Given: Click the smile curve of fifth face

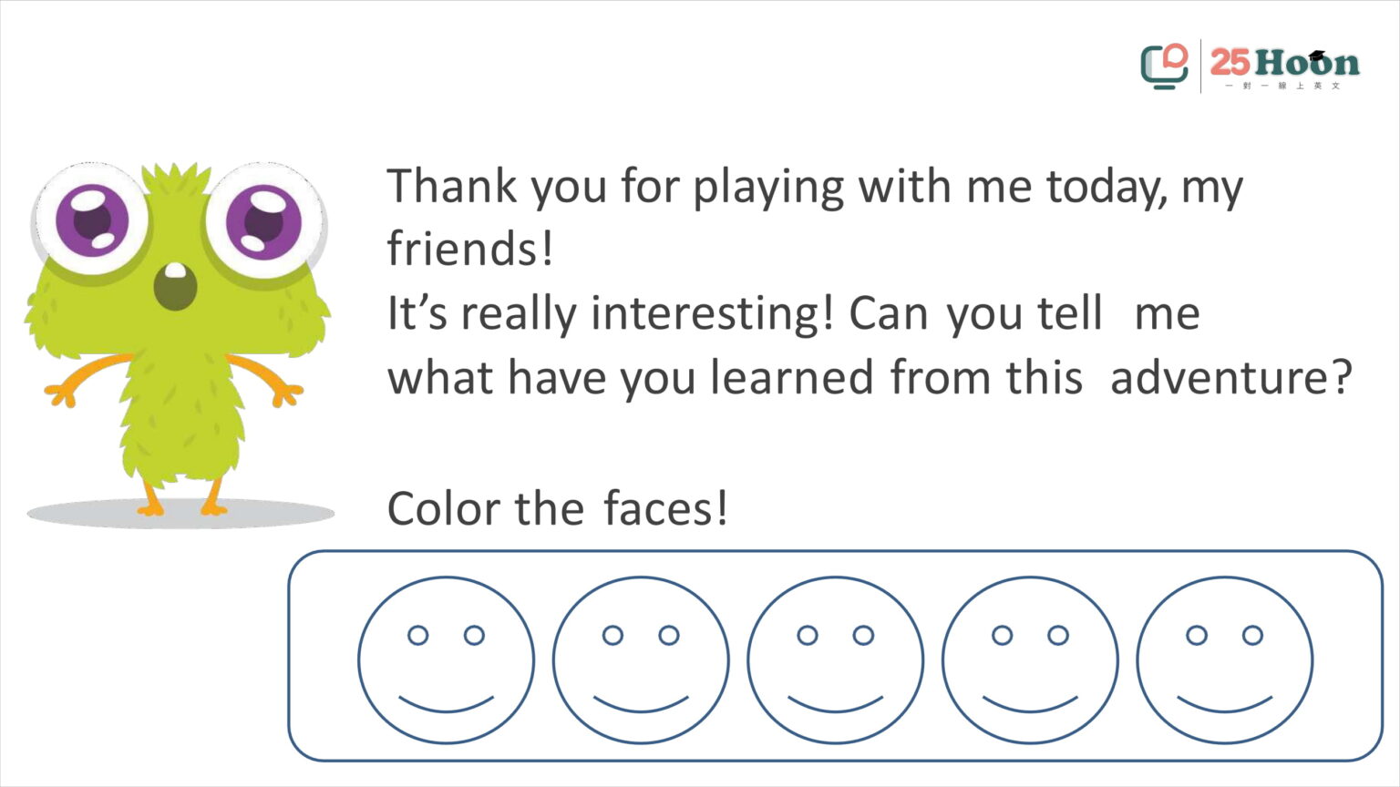Looking at the screenshot, I should click(1225, 705).
